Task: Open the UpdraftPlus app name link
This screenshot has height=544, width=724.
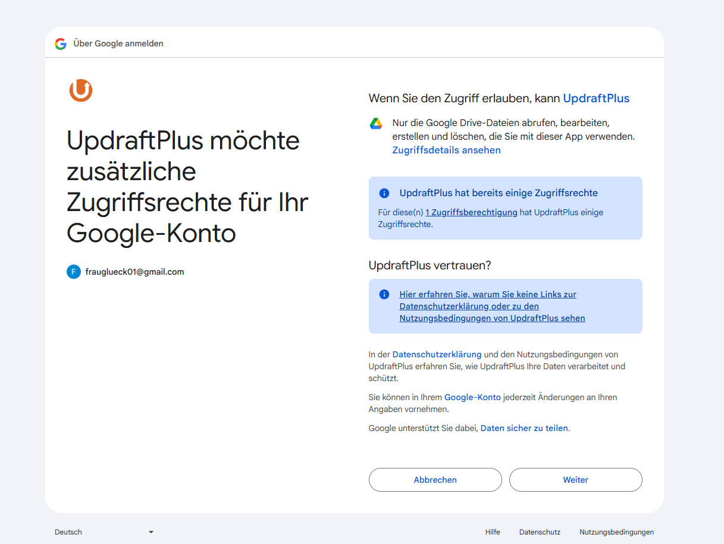Action: click(x=596, y=98)
